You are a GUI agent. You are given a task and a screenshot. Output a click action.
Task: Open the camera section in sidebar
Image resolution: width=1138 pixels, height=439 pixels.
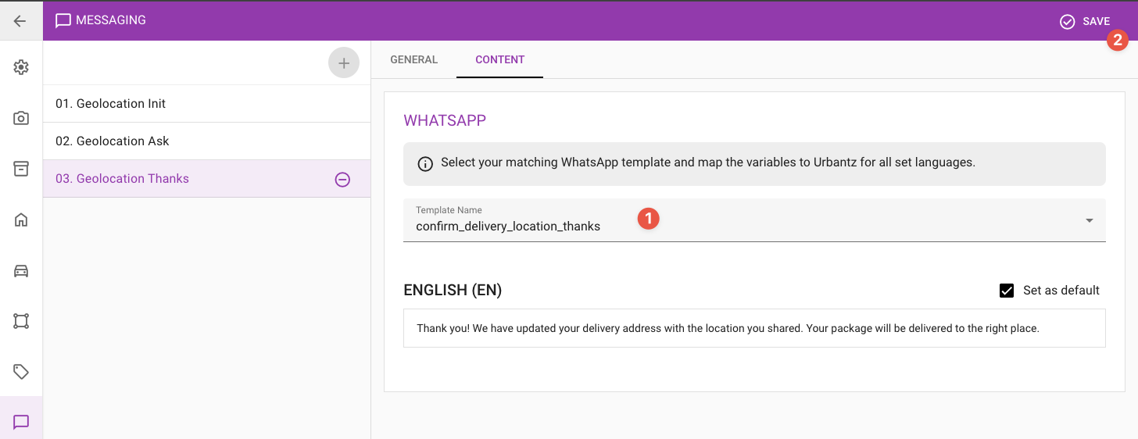(x=21, y=118)
